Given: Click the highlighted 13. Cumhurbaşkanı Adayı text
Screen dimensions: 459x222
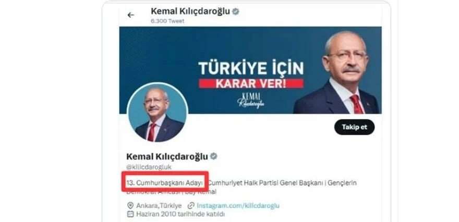Looking at the screenshot, I should point(164,183).
